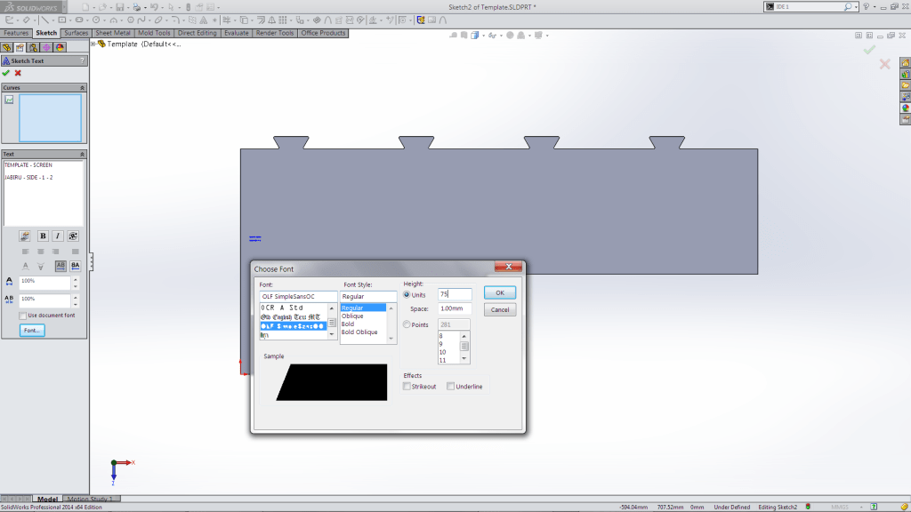Image resolution: width=911 pixels, height=512 pixels.
Task: Open the FeatureManager design tree tab icon
Action: pyautogui.click(x=7, y=47)
